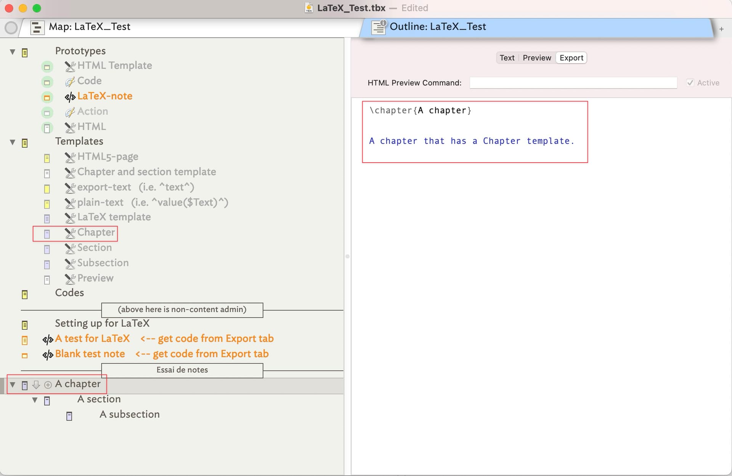This screenshot has width=732, height=476.
Task: Click the Outline view icon in tab
Action: (379, 27)
